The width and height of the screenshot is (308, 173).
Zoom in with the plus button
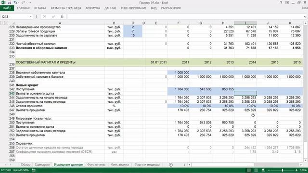tap(296, 170)
